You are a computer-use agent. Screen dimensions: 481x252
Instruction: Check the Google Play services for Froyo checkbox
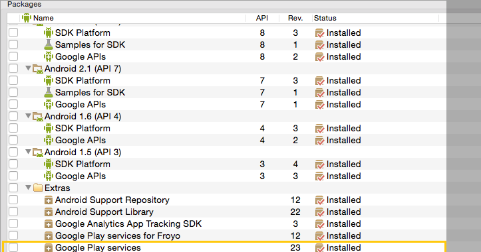pyautogui.click(x=13, y=235)
